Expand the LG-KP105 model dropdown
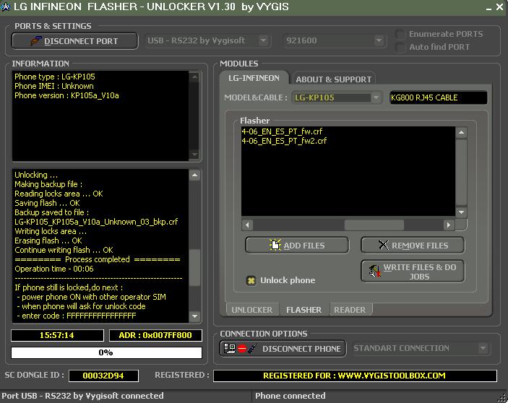The image size is (508, 403). coord(376,97)
